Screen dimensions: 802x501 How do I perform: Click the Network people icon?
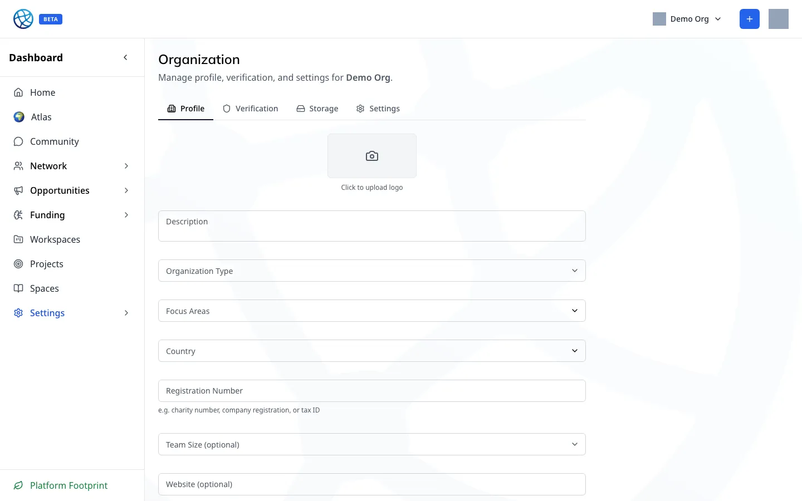18,166
